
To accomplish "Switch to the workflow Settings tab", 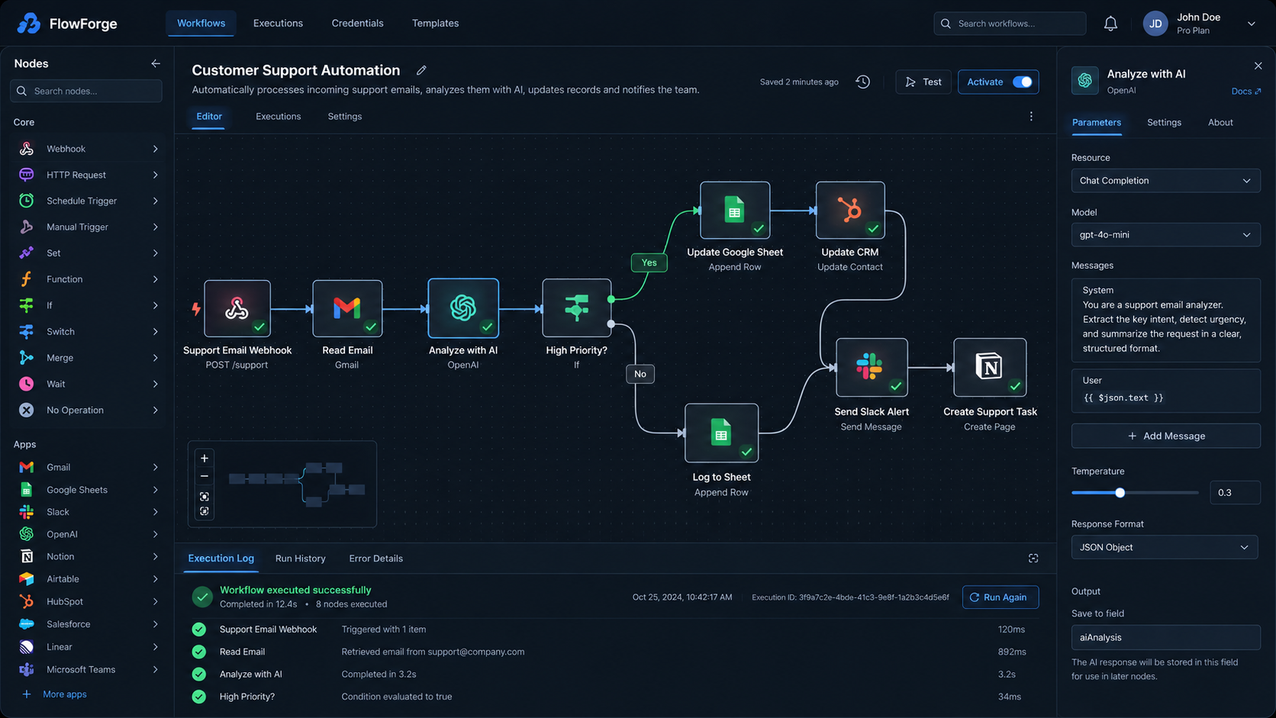I will click(345, 117).
